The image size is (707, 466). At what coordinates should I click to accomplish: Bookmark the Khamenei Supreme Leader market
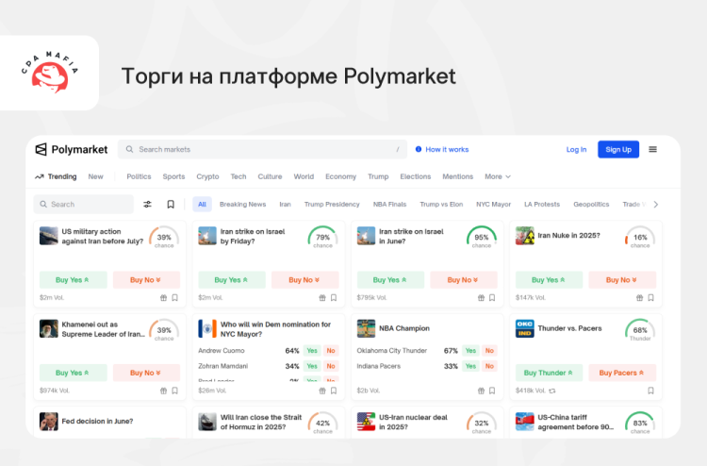174,390
